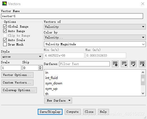The width and height of the screenshot is (147, 119).
Task: Select all shown surfaces icon
Action: 133,64
